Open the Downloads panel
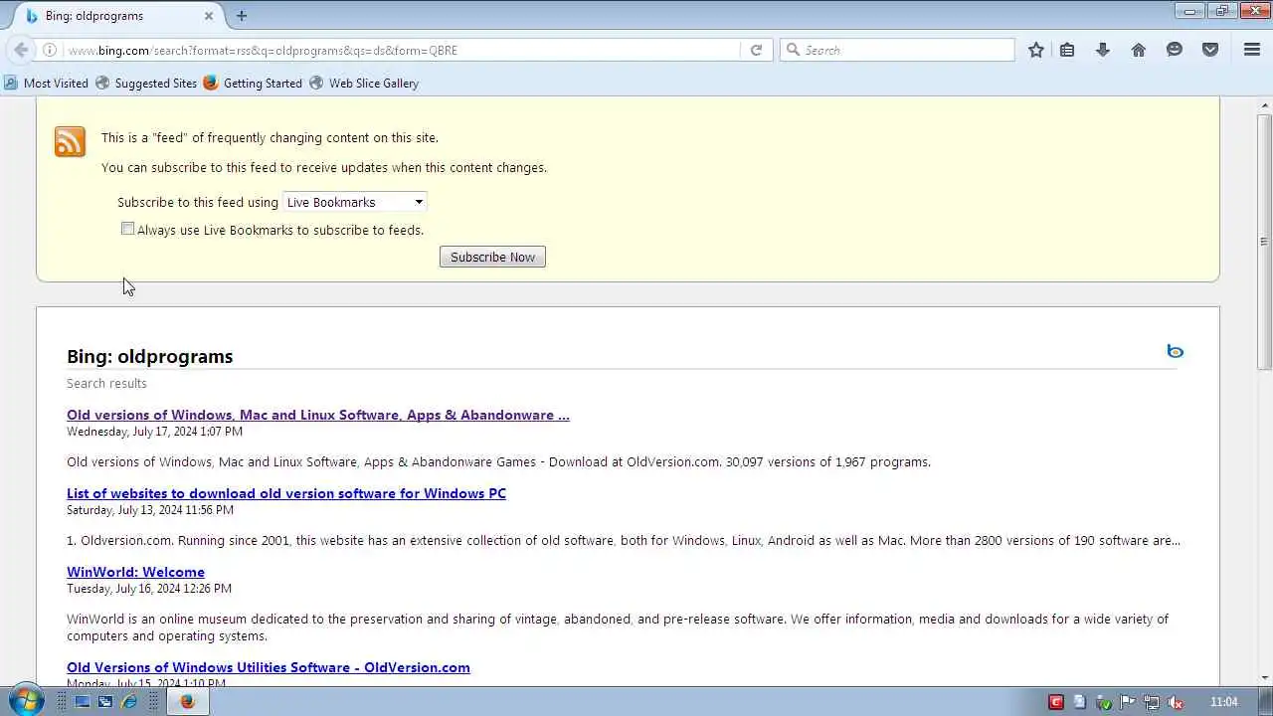The image size is (1273, 716). [1103, 50]
